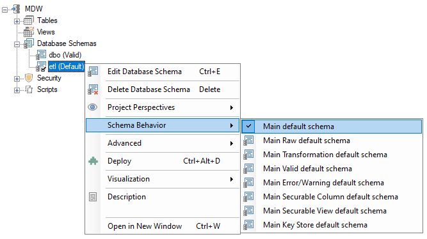Click the Main Raw default schema icon
This screenshot has height=239, width=427.
tap(248, 141)
